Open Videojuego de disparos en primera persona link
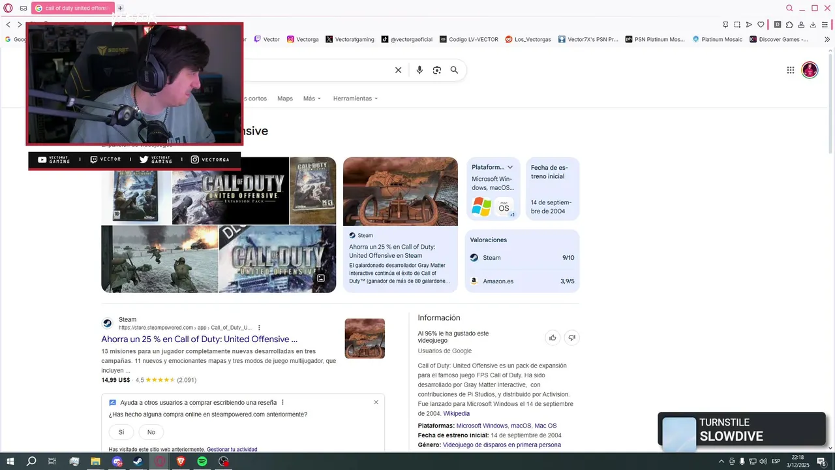 pos(502,445)
